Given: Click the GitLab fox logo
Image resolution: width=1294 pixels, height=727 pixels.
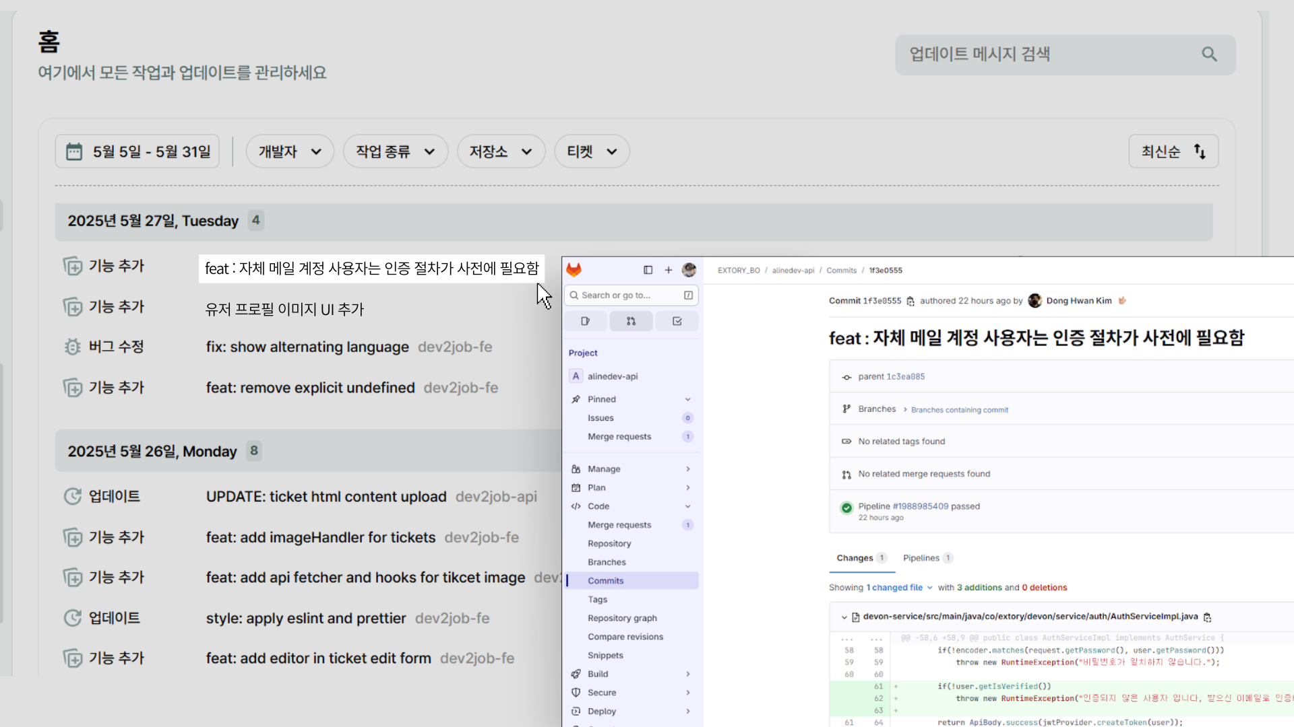Looking at the screenshot, I should [x=574, y=270].
